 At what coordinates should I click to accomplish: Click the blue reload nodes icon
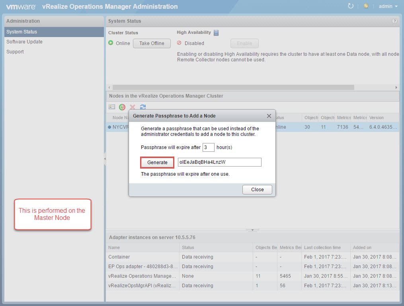[143, 107]
